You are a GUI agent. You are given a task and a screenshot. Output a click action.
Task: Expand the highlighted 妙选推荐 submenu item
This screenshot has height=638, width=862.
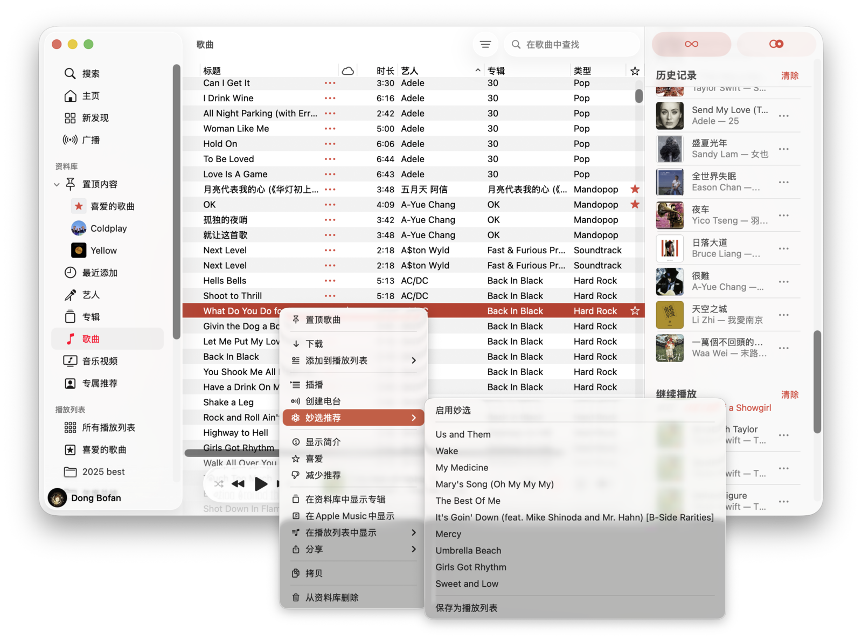[x=353, y=418]
